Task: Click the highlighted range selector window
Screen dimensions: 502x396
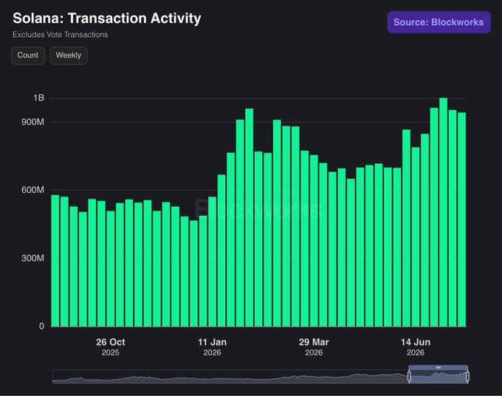Action: pos(439,377)
